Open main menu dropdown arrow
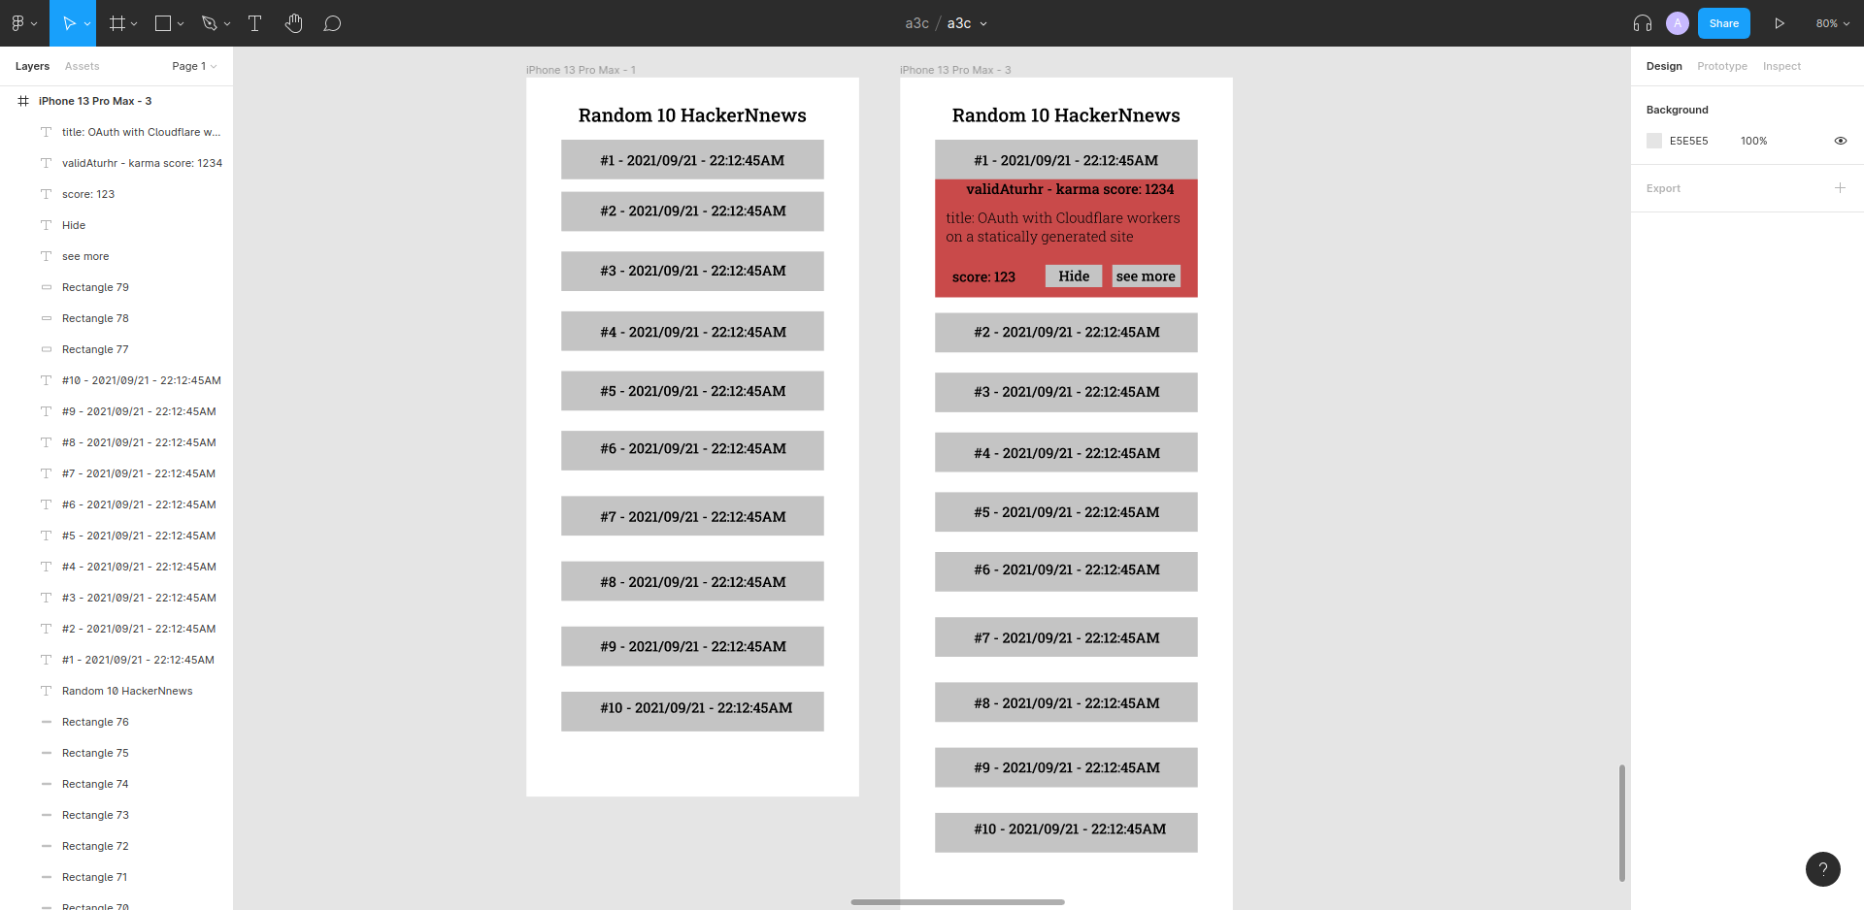Viewport: 1864px width, 910px height. pyautogui.click(x=34, y=23)
